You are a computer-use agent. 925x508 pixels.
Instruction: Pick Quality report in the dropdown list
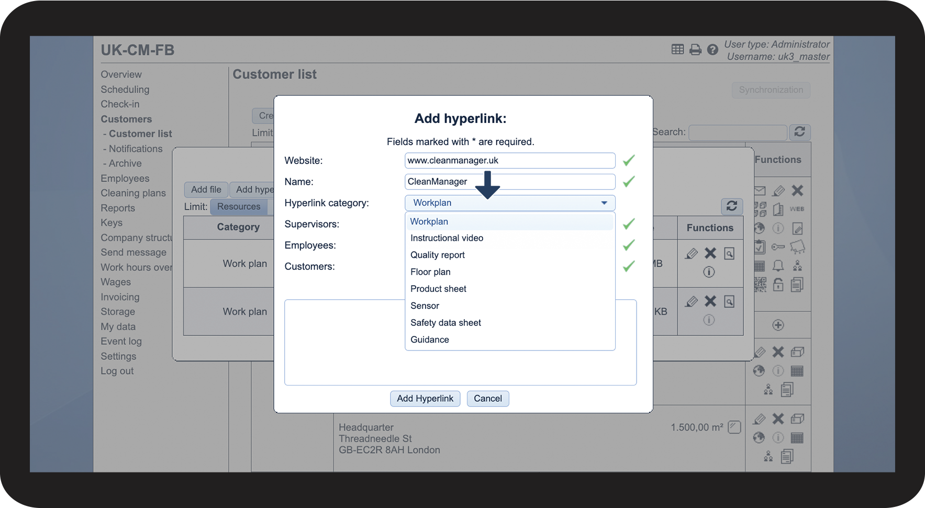pos(510,255)
